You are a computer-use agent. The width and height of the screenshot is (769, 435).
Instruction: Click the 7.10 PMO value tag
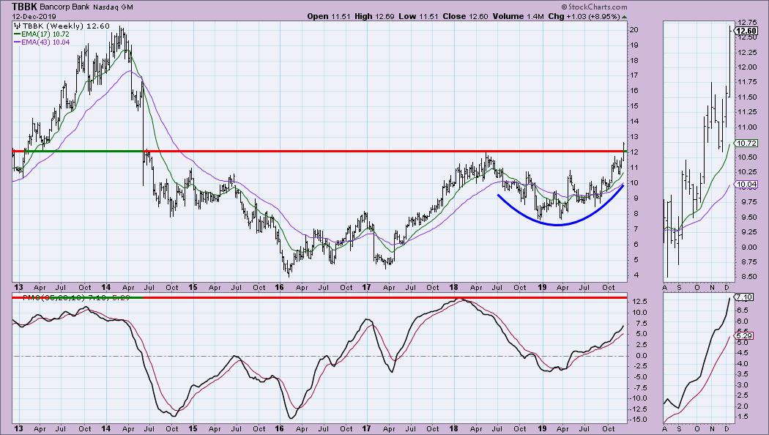click(x=744, y=297)
